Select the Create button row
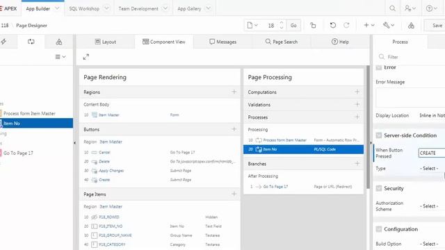This screenshot has width=445, height=250. pyautogui.click(x=160, y=180)
